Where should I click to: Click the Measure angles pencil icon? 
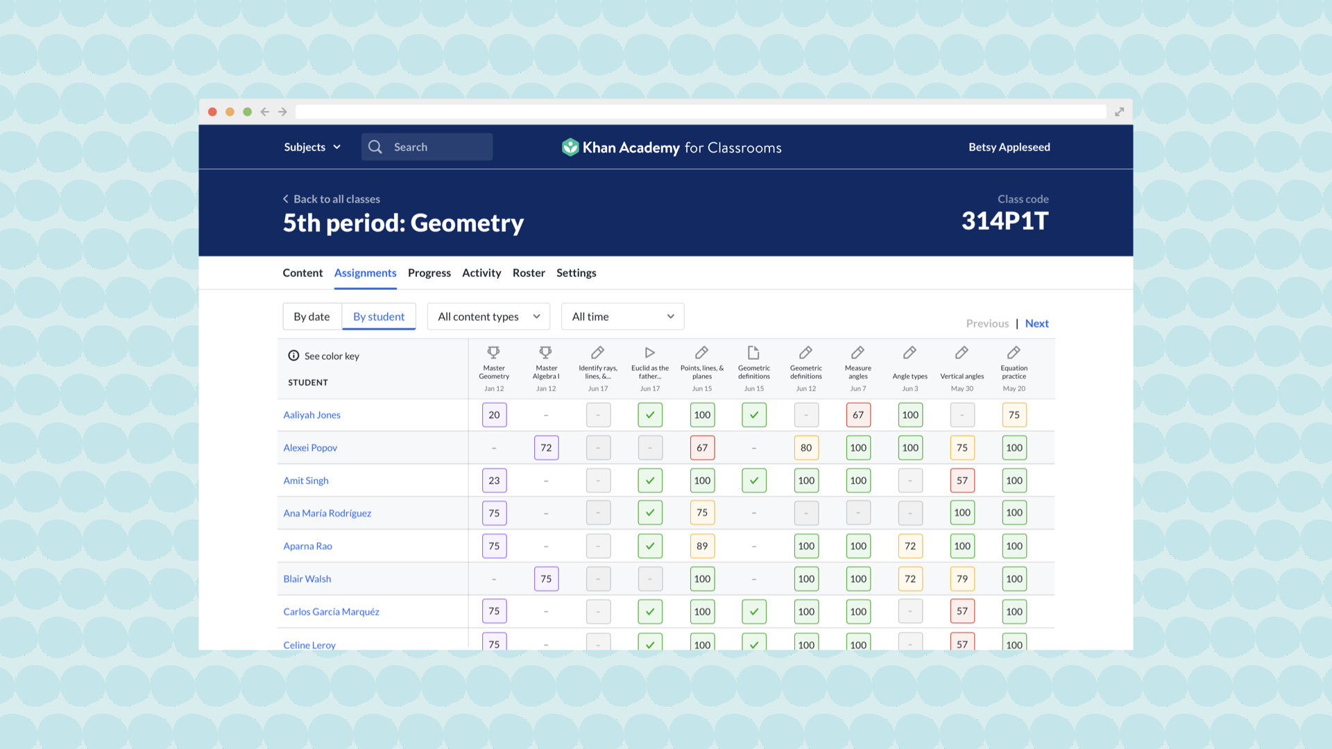[x=858, y=352]
